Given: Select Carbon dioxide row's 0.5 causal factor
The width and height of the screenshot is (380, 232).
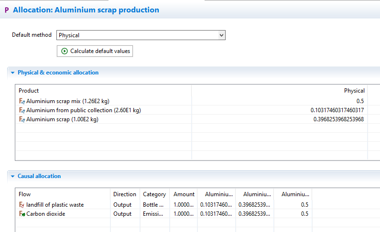Looking at the screenshot, I should pos(304,214).
